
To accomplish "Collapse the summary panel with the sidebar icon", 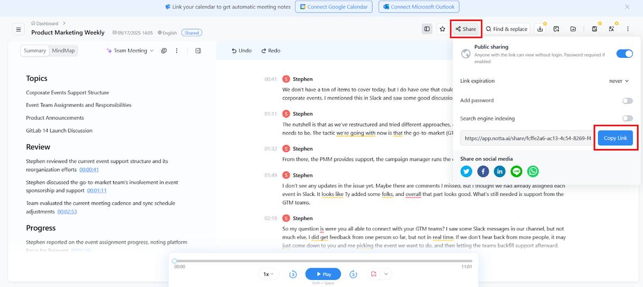I will coord(198,51).
